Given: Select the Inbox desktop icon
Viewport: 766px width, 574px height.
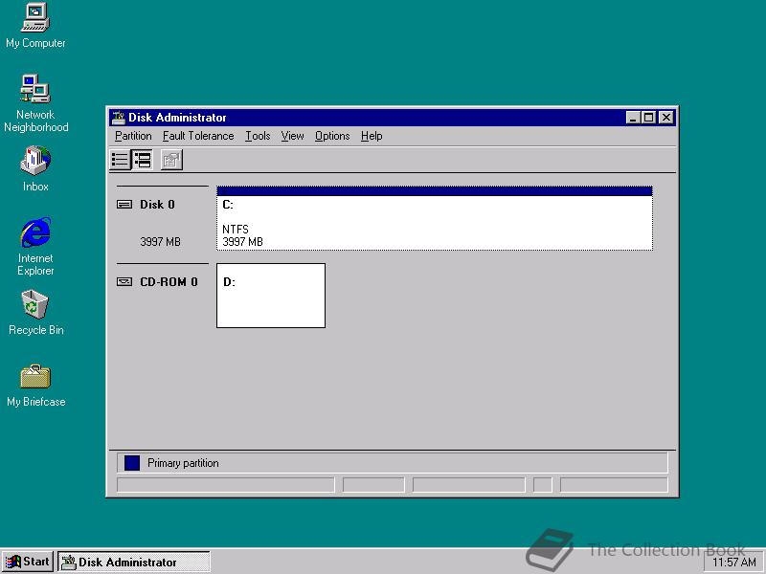Looking at the screenshot, I should point(35,169).
